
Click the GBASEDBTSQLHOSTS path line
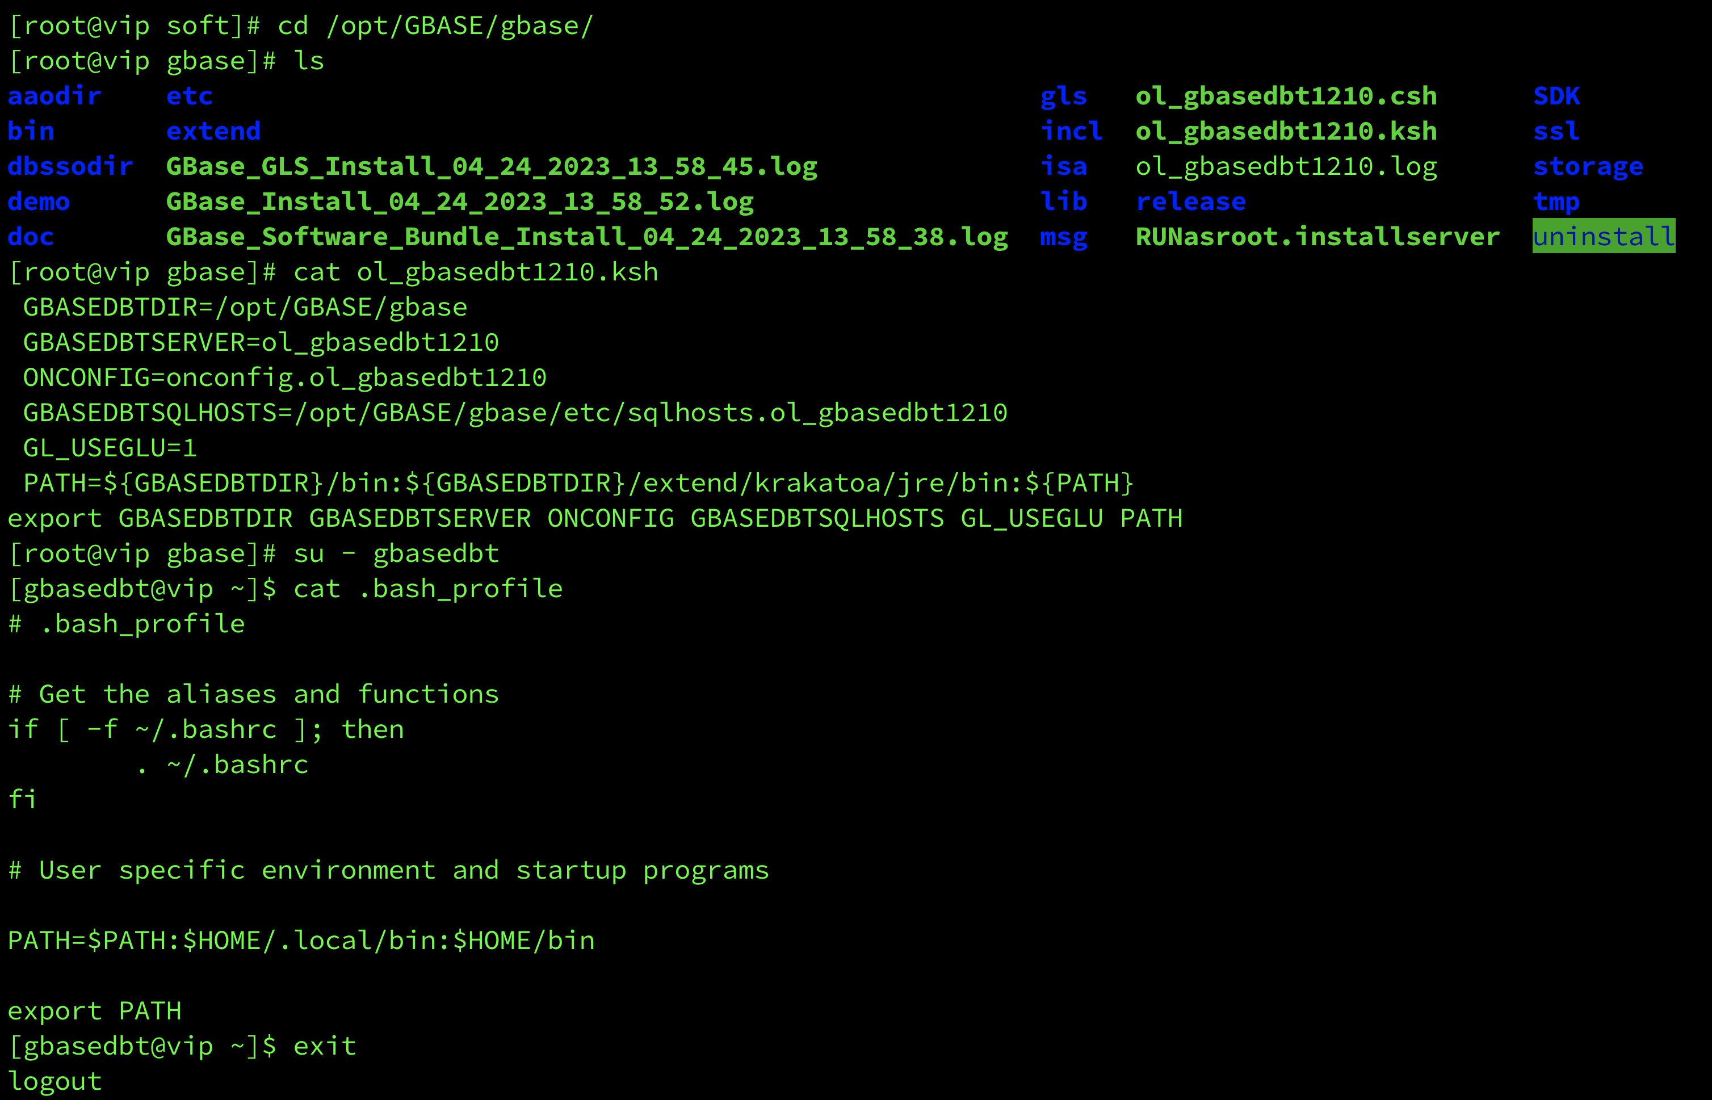515,413
